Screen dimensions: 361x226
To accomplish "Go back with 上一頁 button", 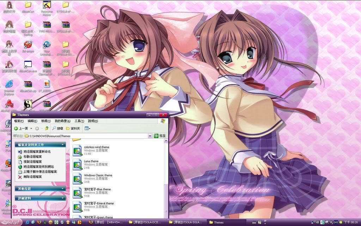I will [x=21, y=129].
